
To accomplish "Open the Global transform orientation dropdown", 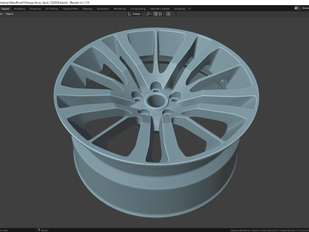I will [136, 14].
